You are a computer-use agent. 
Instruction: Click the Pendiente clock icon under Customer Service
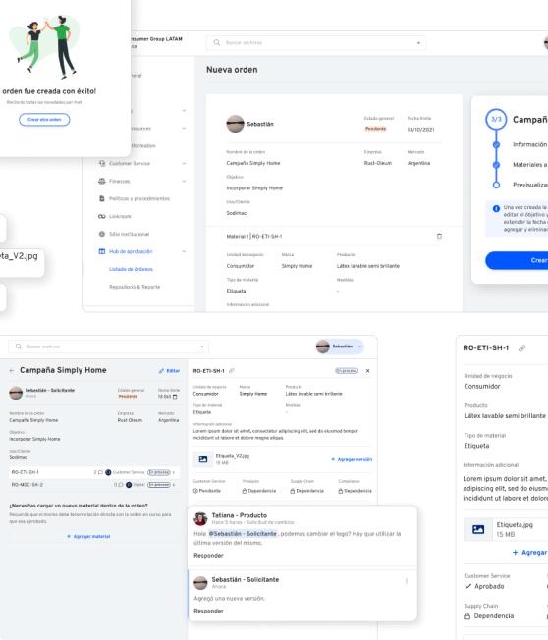(195, 491)
